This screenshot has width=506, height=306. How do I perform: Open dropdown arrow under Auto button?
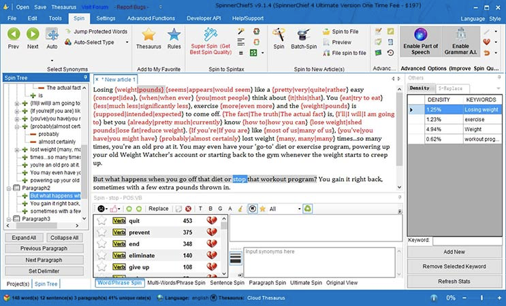(x=52, y=61)
